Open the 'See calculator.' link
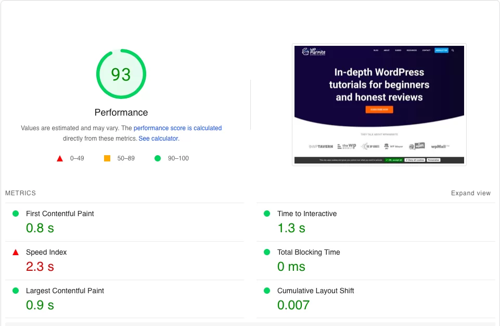 coord(159,139)
